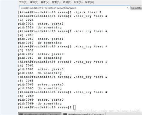Click 'pid:7065 enter. park:0' output line
This screenshot has height=115, width=142.
coord(41,84)
